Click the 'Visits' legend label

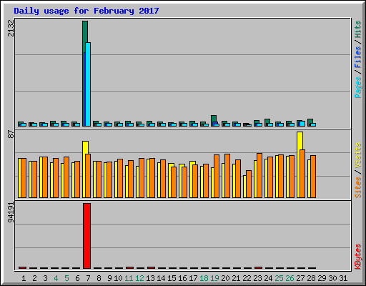coord(358,155)
